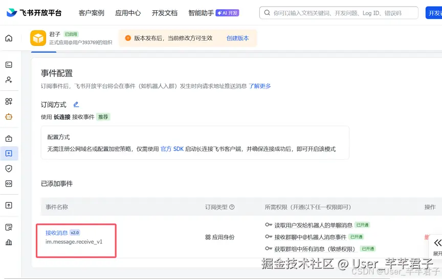This screenshot has height=279, width=442.
Task: Open the bar chart statistics icon
Action: point(9,242)
